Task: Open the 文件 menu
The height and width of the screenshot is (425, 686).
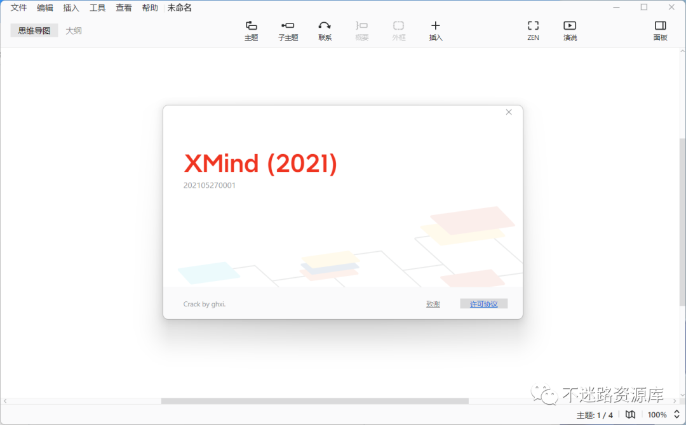Action: point(19,8)
